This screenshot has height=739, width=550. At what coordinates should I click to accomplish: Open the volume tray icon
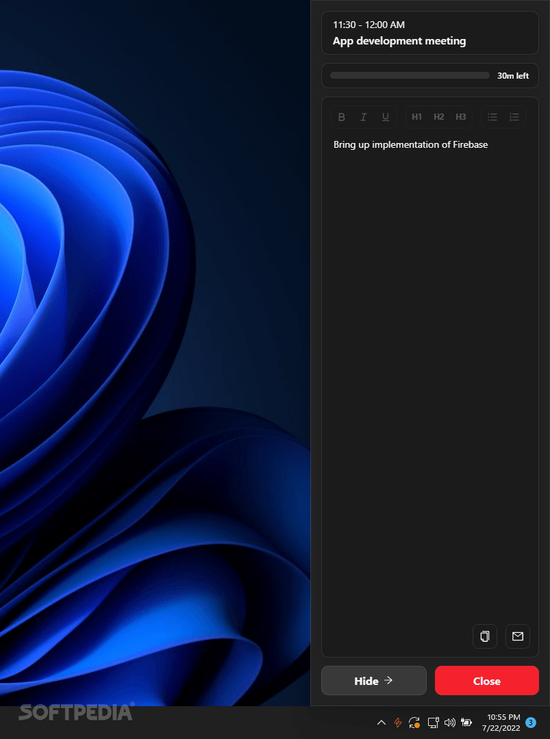pos(450,723)
